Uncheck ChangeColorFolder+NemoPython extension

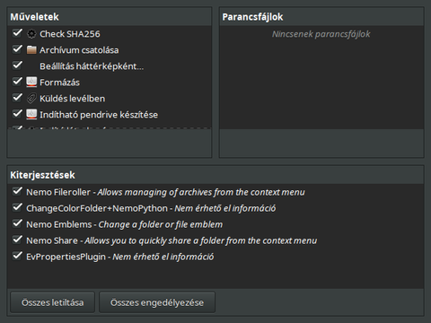pyautogui.click(x=17, y=207)
